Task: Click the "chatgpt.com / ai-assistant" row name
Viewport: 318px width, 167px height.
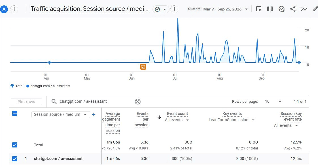Action: tap(58, 159)
